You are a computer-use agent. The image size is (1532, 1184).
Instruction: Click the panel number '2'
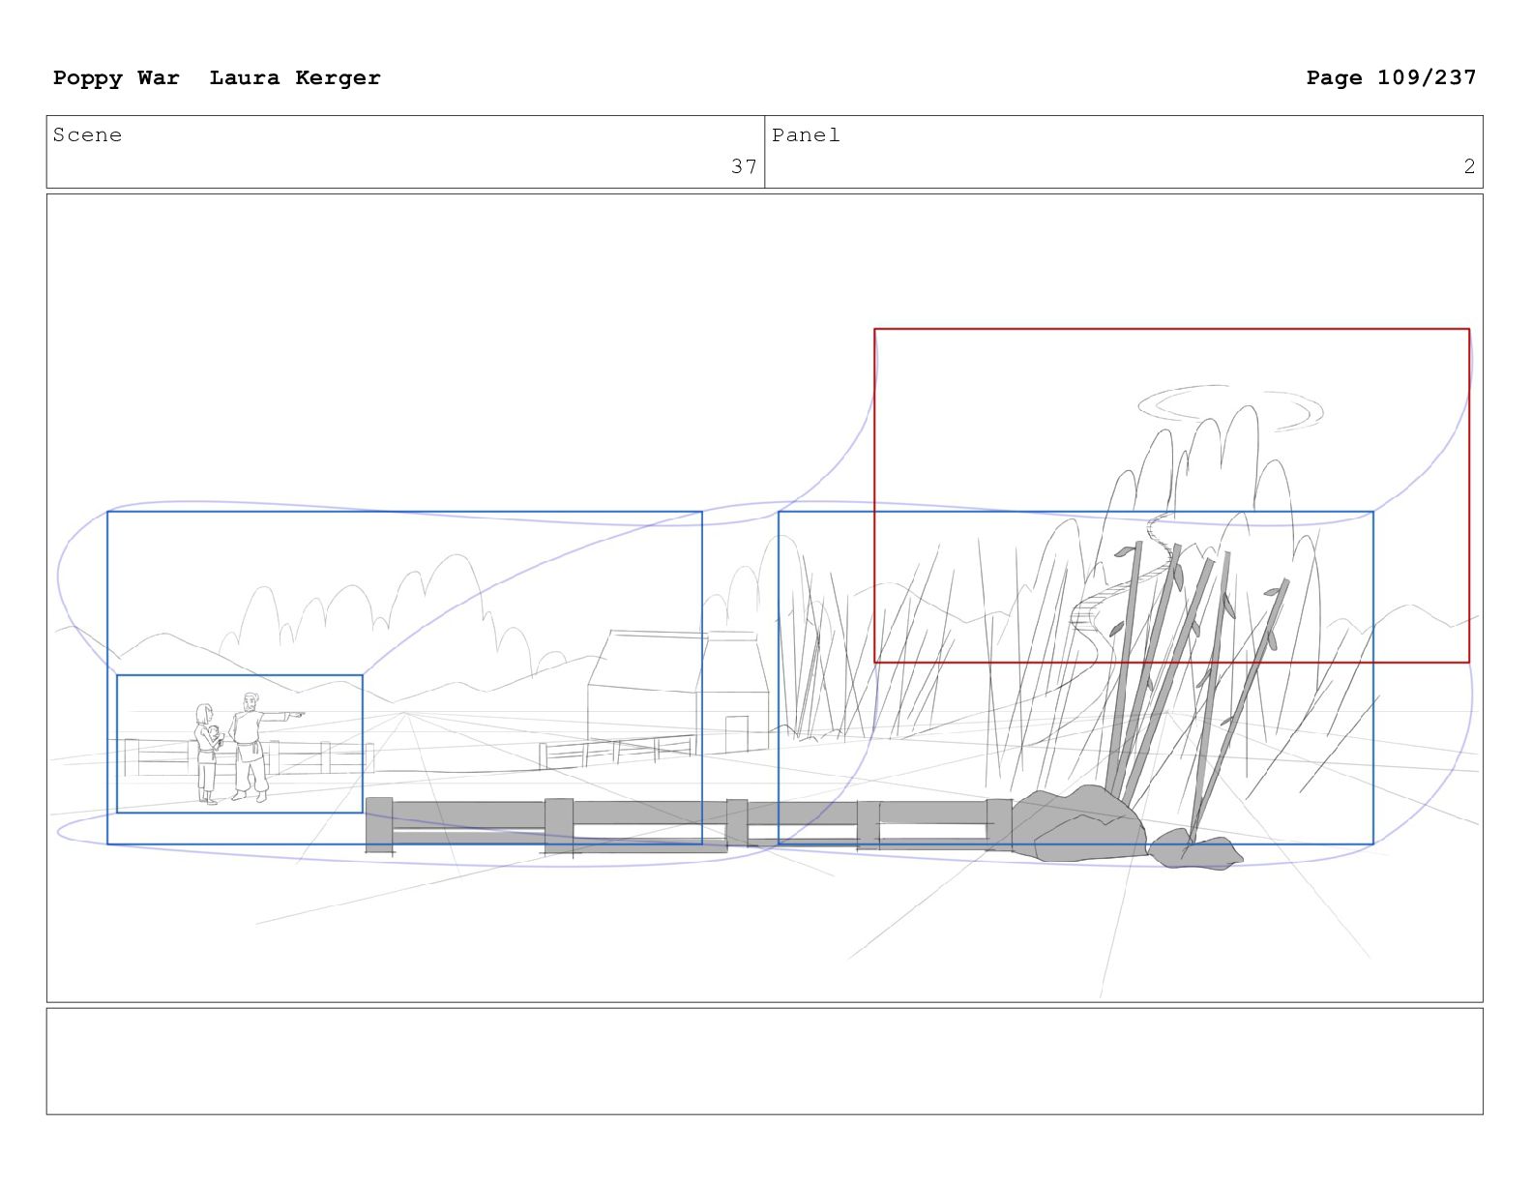1469,167
